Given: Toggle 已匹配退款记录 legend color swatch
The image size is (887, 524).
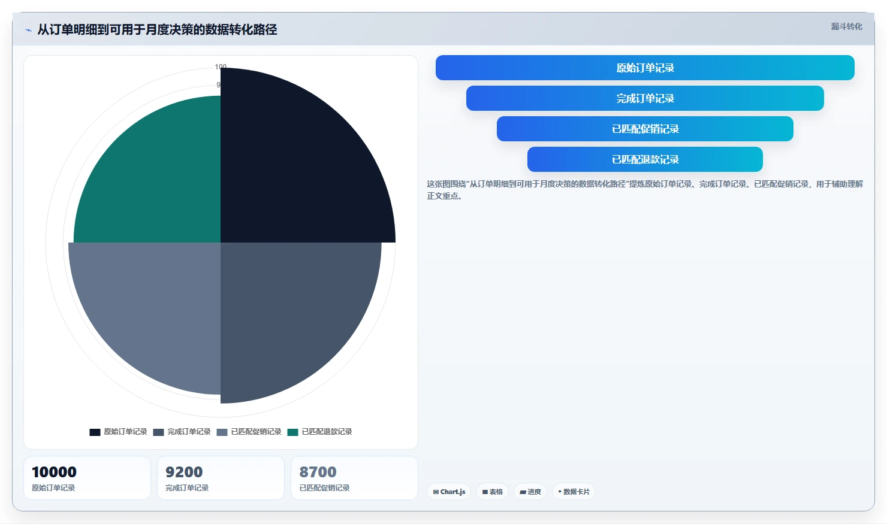Looking at the screenshot, I should [292, 432].
